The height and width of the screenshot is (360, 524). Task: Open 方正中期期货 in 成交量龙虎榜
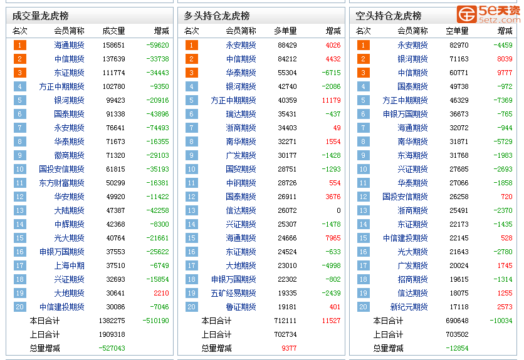(x=62, y=86)
